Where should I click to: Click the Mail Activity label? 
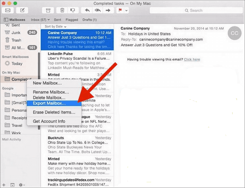11,139
